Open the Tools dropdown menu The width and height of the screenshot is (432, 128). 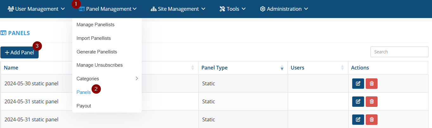(x=232, y=9)
